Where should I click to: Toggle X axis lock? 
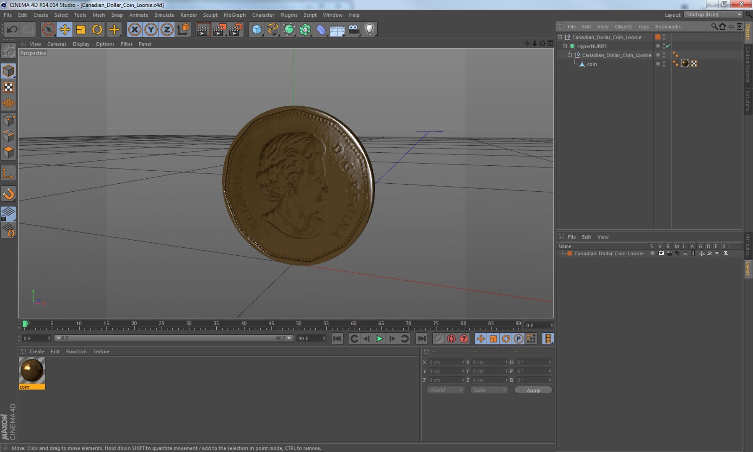pyautogui.click(x=135, y=29)
